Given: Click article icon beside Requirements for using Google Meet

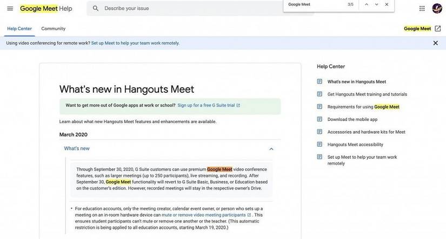Looking at the screenshot, I should coord(319,106).
